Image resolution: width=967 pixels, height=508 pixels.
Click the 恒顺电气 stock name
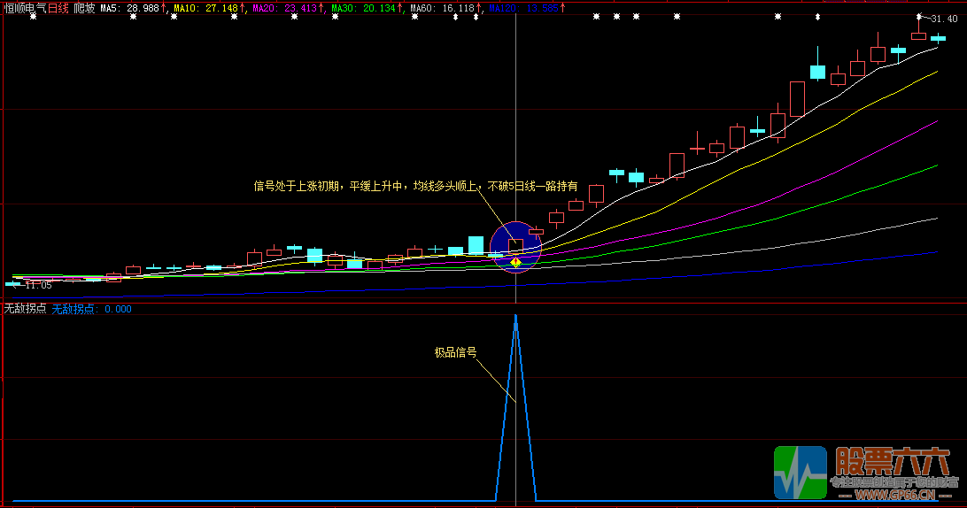pyautogui.click(x=26, y=8)
